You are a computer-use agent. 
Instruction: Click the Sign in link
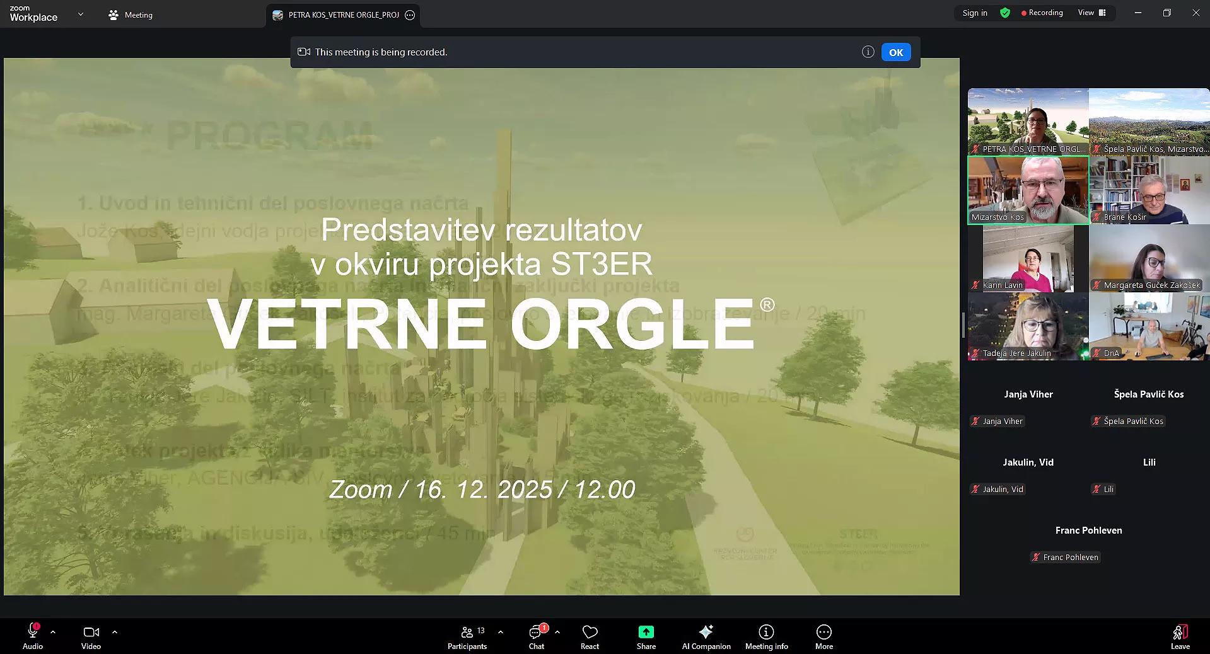[975, 13]
